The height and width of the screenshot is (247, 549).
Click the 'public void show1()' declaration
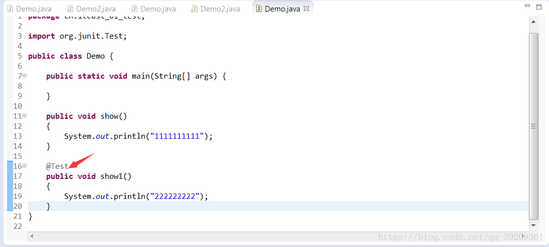89,176
